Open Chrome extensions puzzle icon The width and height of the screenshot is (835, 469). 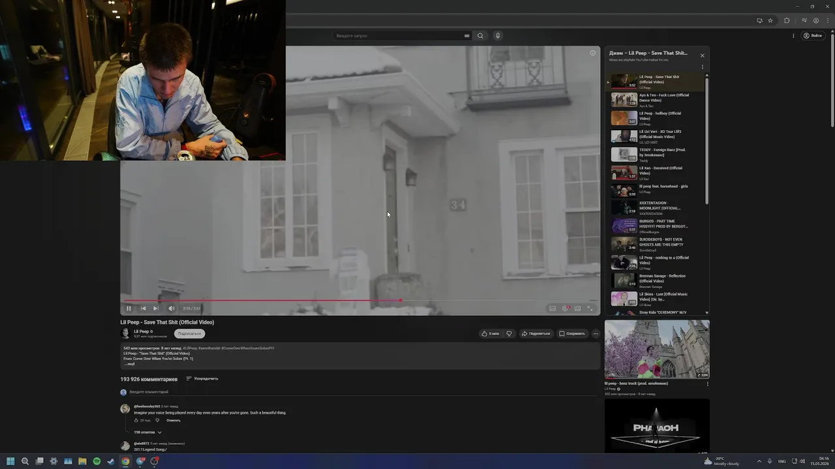[787, 20]
